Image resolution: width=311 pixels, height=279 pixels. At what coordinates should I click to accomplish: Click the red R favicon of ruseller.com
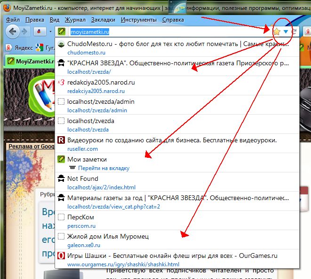[61, 140]
